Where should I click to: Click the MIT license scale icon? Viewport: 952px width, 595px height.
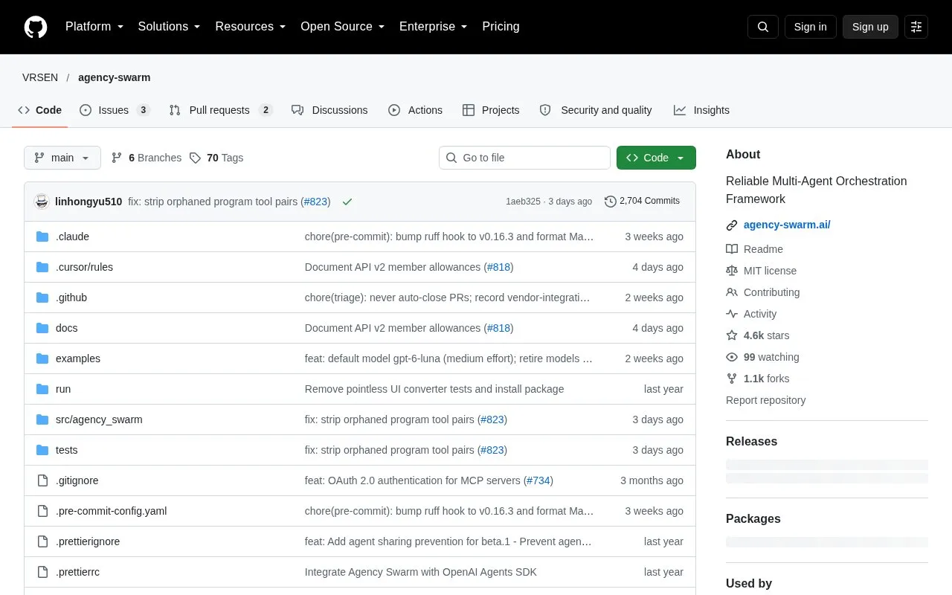tap(732, 271)
